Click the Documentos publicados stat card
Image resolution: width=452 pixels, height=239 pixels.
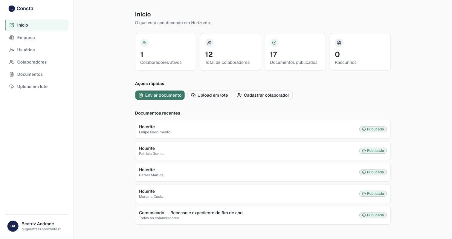coord(295,52)
